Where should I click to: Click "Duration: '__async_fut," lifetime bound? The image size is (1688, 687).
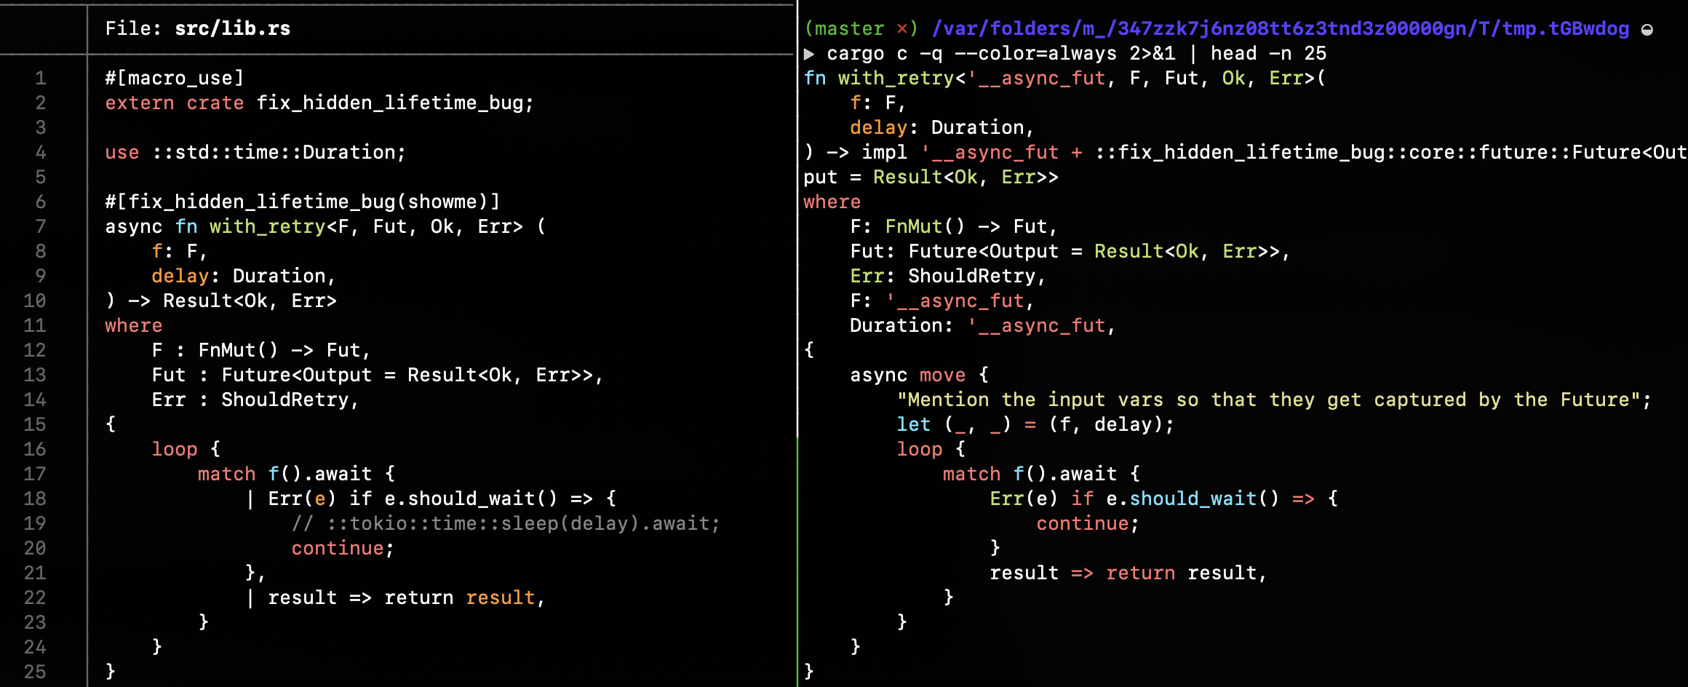coord(983,325)
